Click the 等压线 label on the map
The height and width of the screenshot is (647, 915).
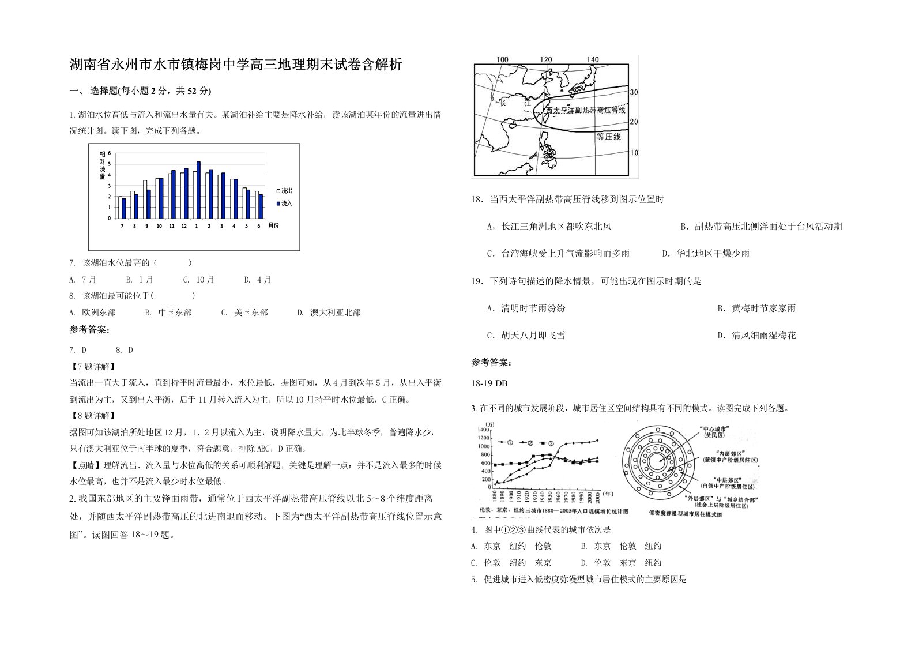point(608,137)
